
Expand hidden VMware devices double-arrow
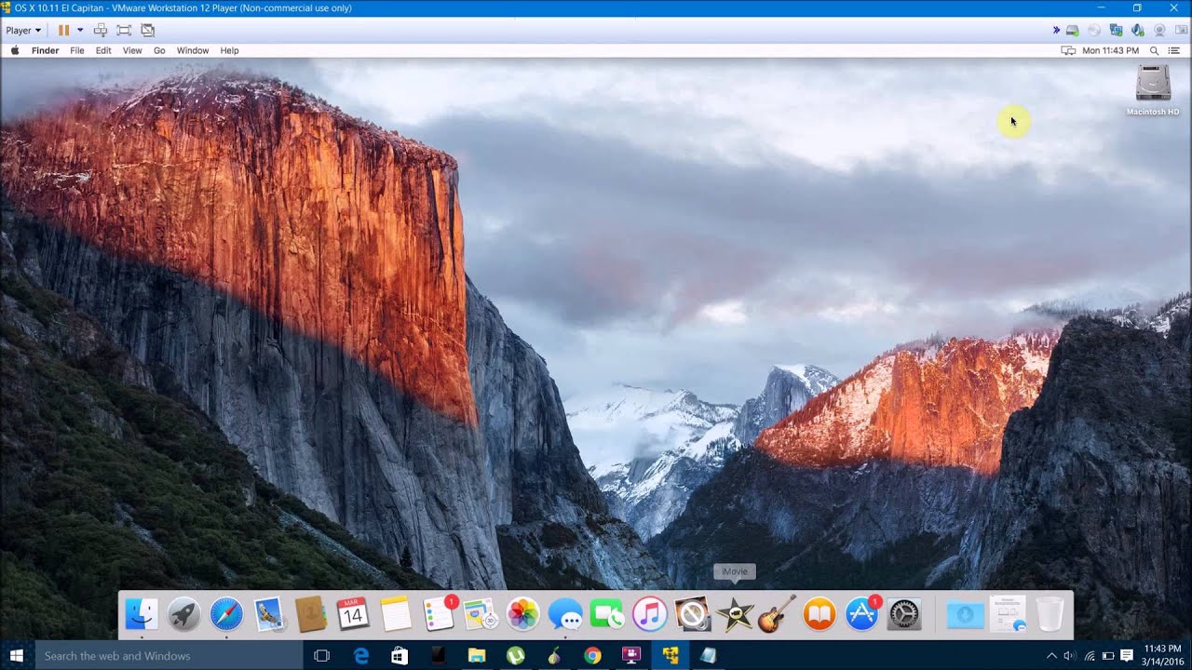[x=1056, y=31]
